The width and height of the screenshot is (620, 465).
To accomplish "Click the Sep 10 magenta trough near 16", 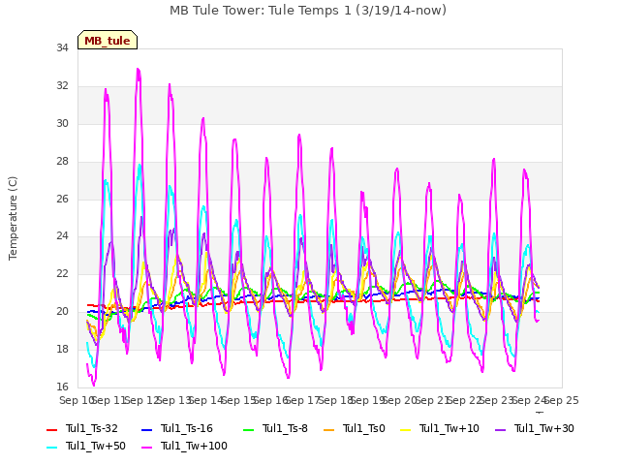I will tap(94, 385).
